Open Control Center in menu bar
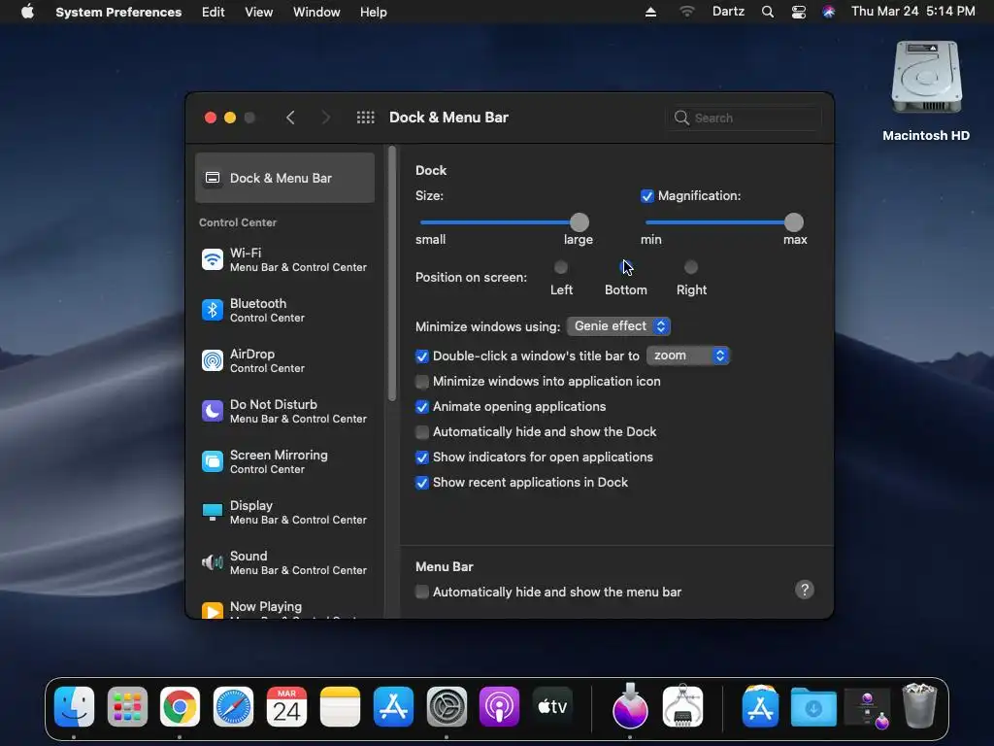The image size is (994, 746). pyautogui.click(x=798, y=12)
